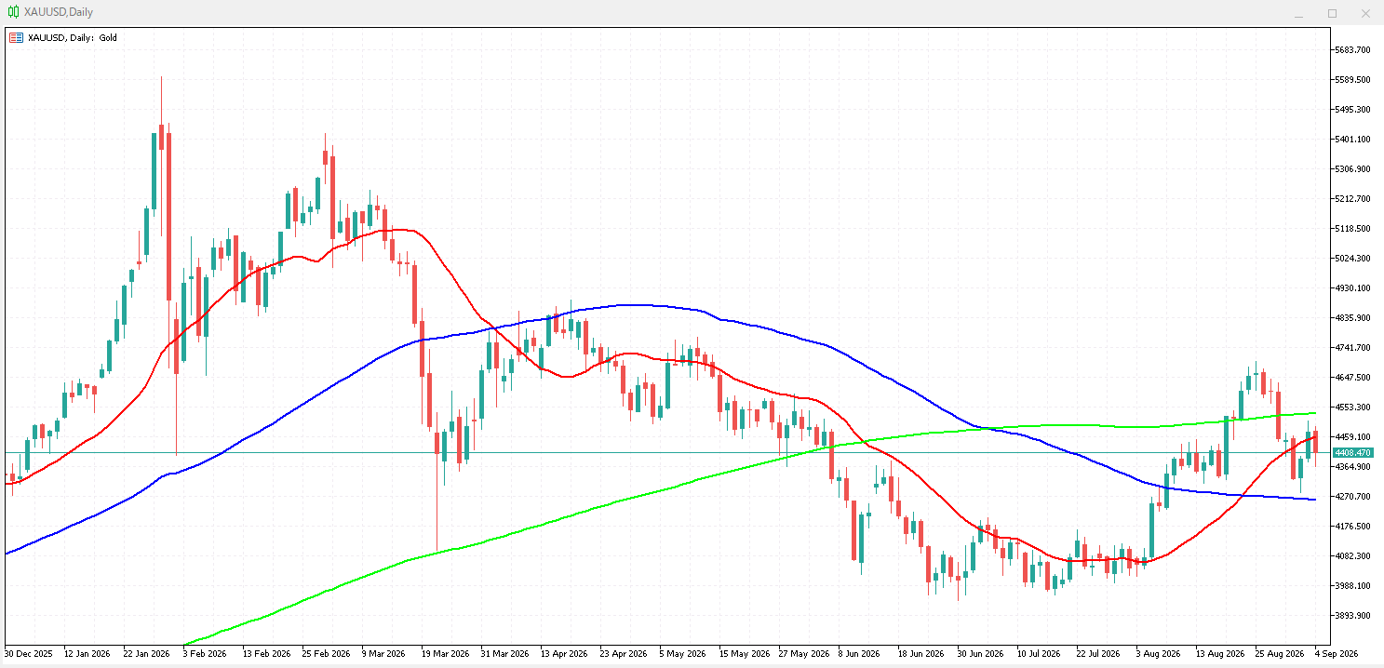The image size is (1384, 668).
Task: Click the 13 Feb 2026 date label
Action: [266, 654]
